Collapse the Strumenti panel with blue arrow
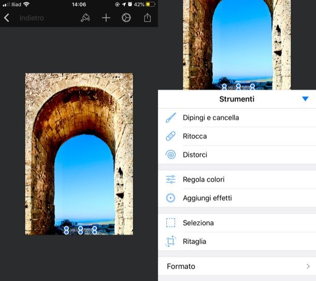This screenshot has height=281, width=316. point(305,99)
